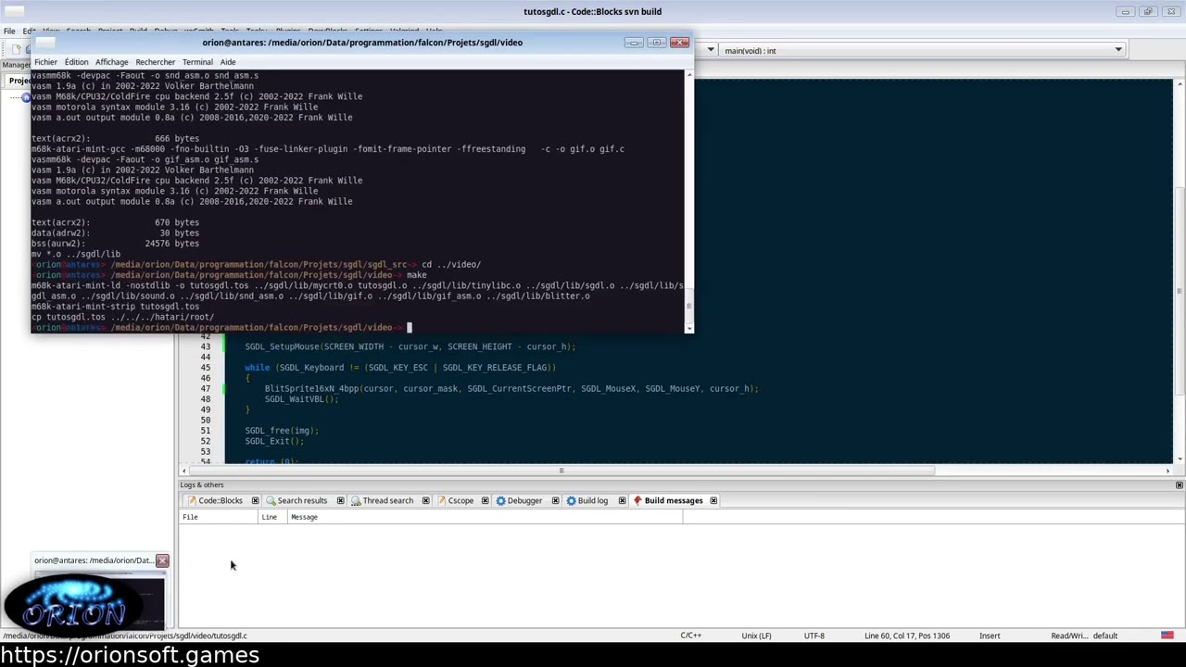
Task: Click the terminal vertical scrollbar down arrow
Action: 688,328
